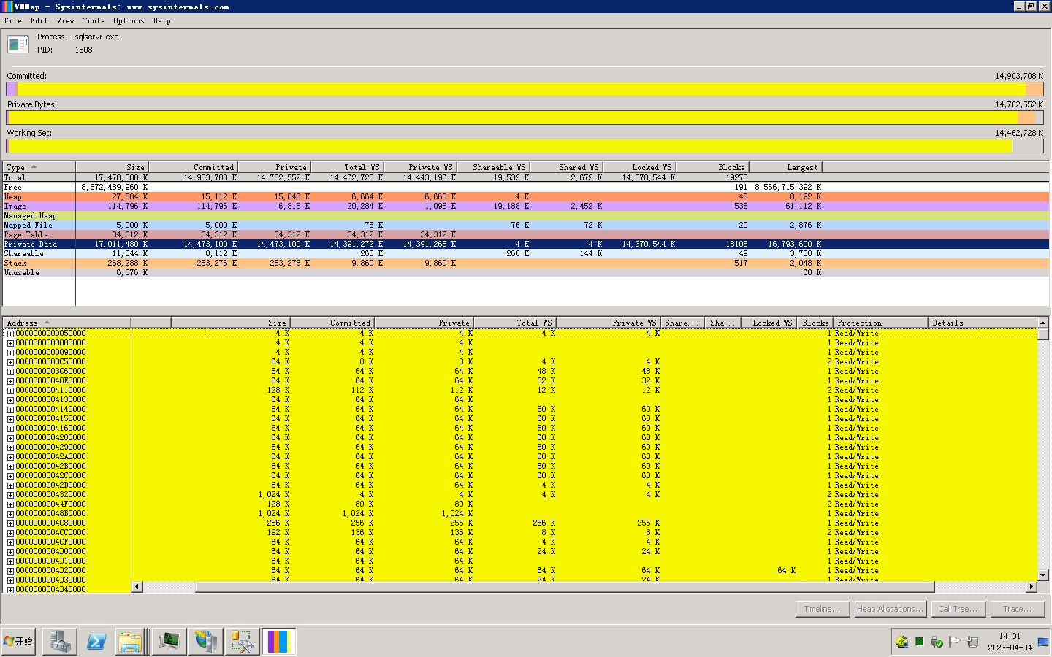Image resolution: width=1052 pixels, height=657 pixels.
Task: Click the Timeline... button
Action: (822, 609)
